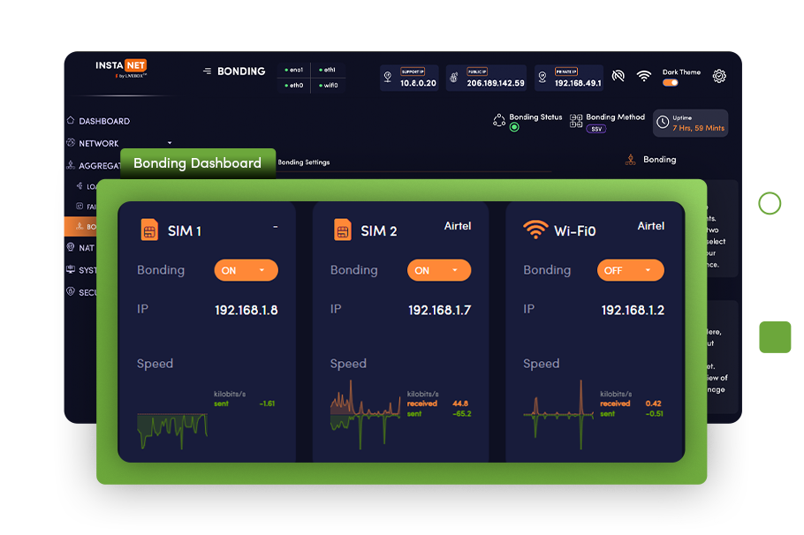The width and height of the screenshot is (804, 535).
Task: Open SIM 2 Bonding ON dropdown
Action: coord(438,270)
